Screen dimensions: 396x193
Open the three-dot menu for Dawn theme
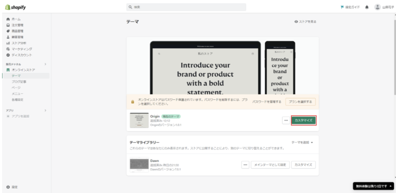pos(245,165)
